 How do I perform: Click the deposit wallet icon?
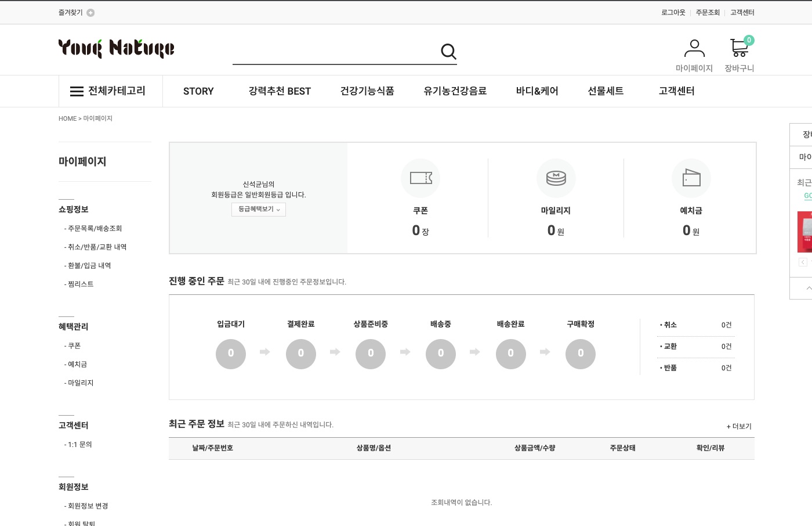tap(691, 178)
